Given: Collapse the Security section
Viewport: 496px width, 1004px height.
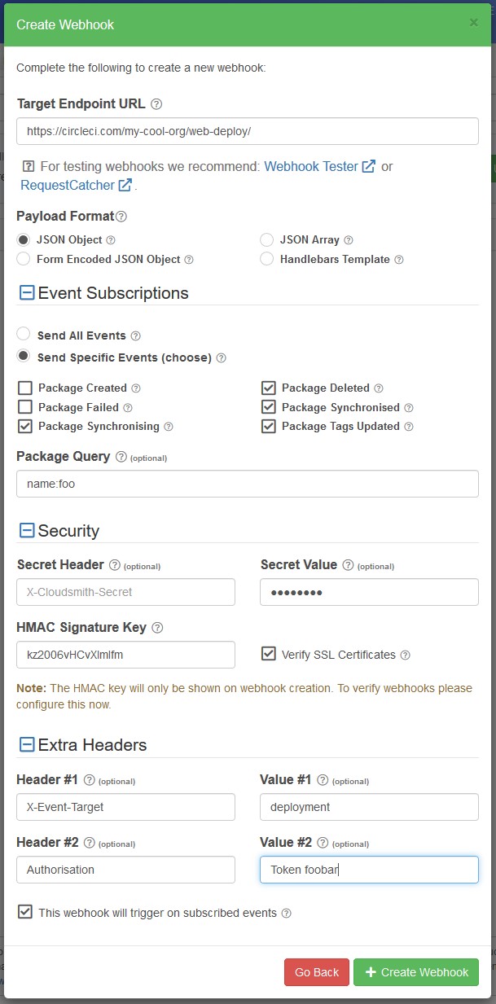Looking at the screenshot, I should coord(27,531).
